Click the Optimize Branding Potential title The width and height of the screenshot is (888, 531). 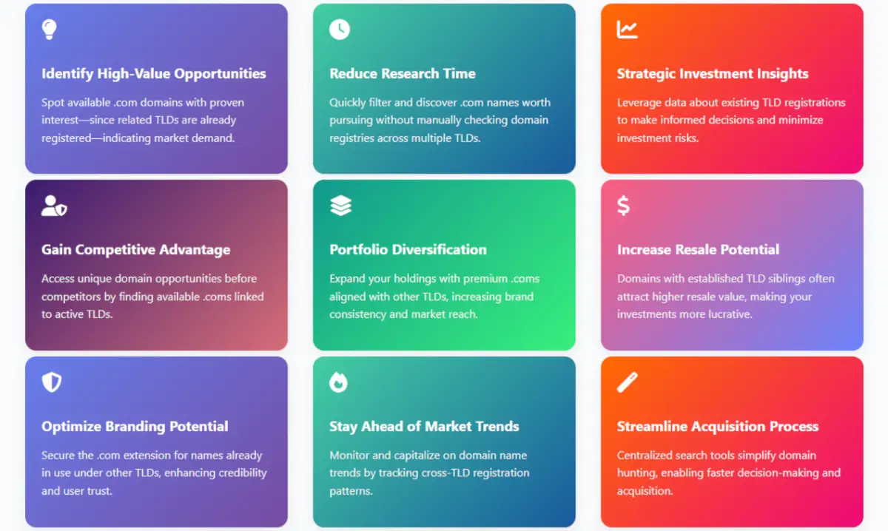[135, 427]
